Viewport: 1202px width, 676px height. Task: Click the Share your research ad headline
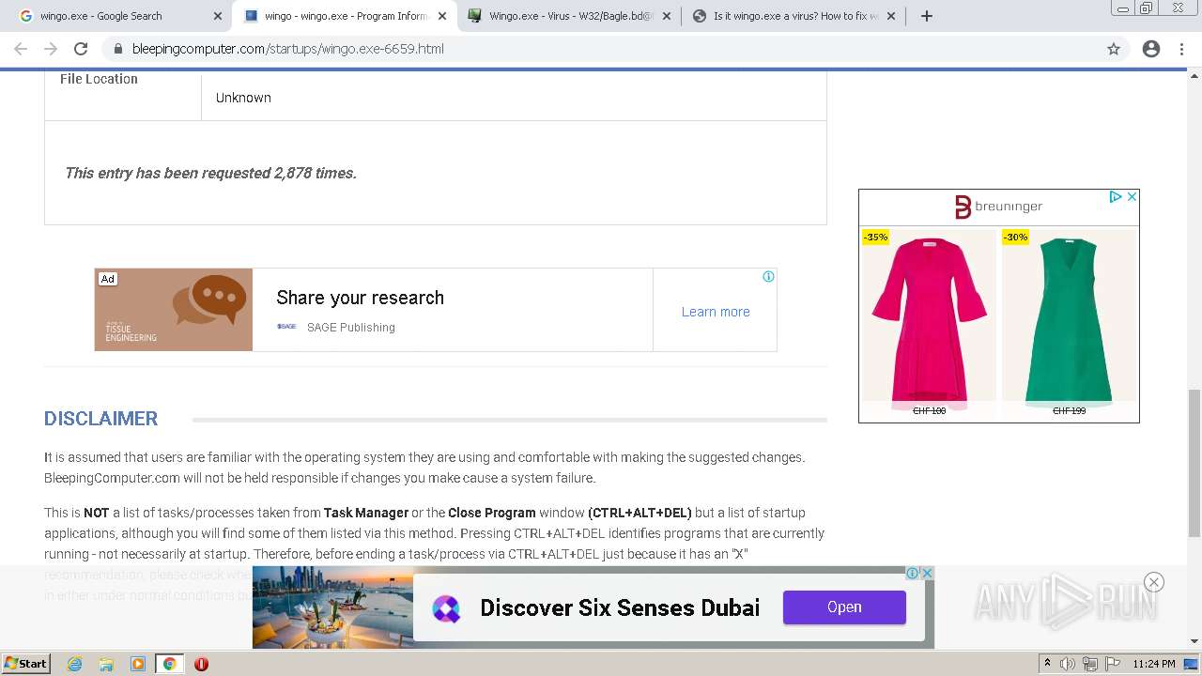click(x=360, y=298)
